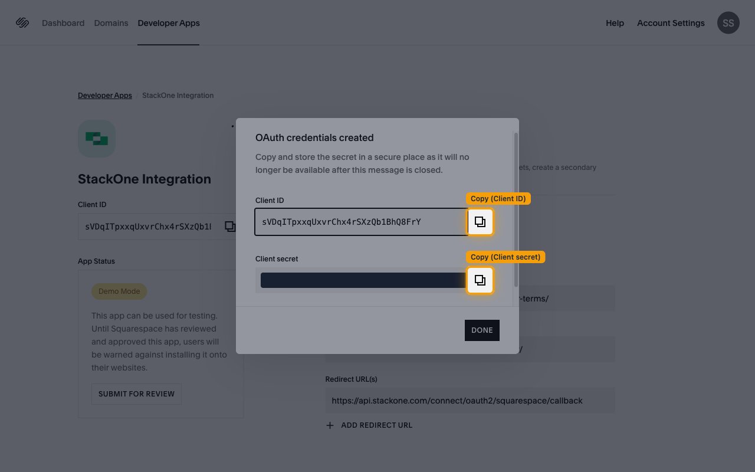Select the Developer Apps nav tab

tap(169, 23)
